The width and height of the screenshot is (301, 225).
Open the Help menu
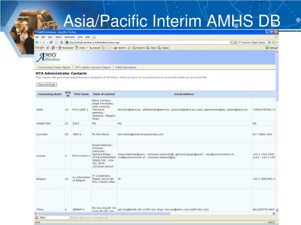click(88, 37)
